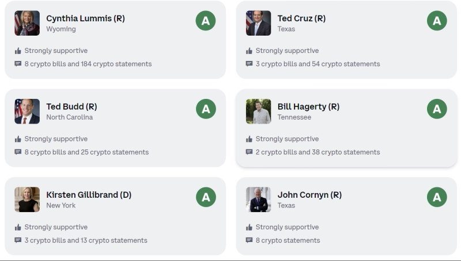Select Bill Hagerty's portrait thumbnail
Image resolution: width=461 pixels, height=261 pixels.
(x=258, y=112)
